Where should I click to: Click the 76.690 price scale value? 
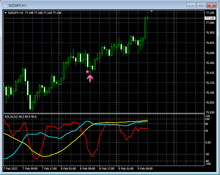pyautogui.click(x=210, y=53)
